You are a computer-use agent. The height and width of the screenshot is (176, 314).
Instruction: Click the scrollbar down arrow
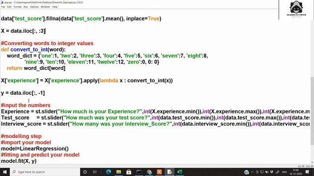(x=312, y=162)
